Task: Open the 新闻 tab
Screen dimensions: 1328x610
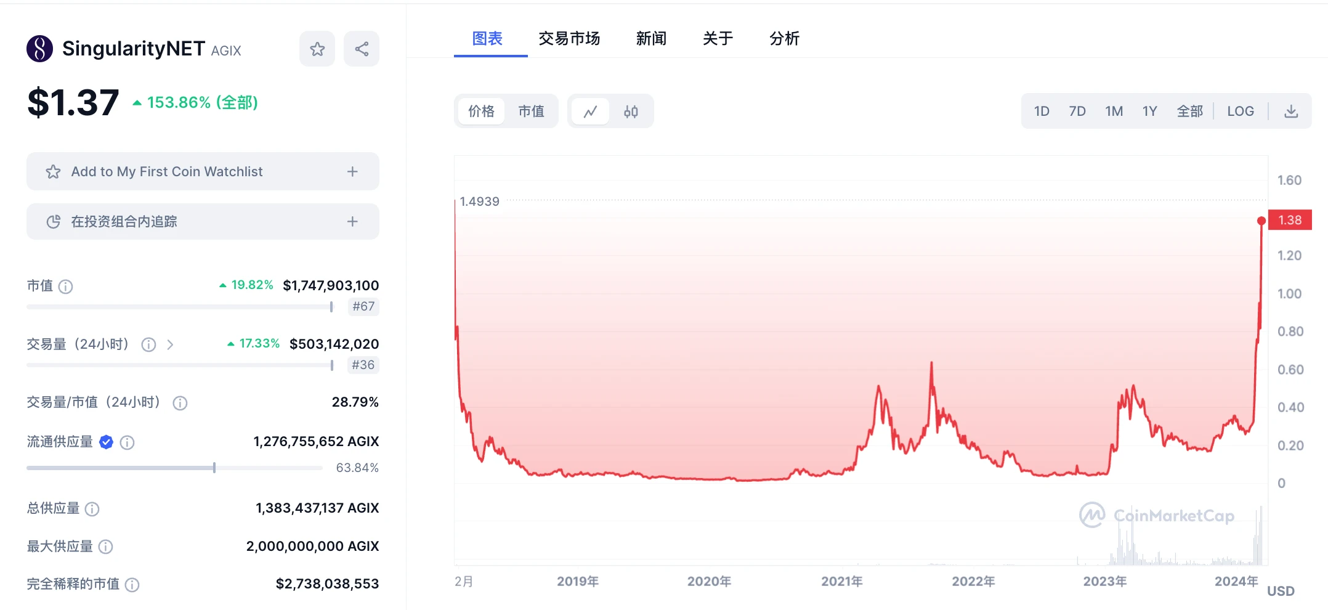Action: pos(651,38)
